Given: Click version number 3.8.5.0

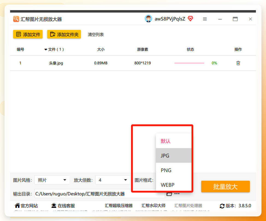Looking at the screenshot, I should [x=245, y=206].
